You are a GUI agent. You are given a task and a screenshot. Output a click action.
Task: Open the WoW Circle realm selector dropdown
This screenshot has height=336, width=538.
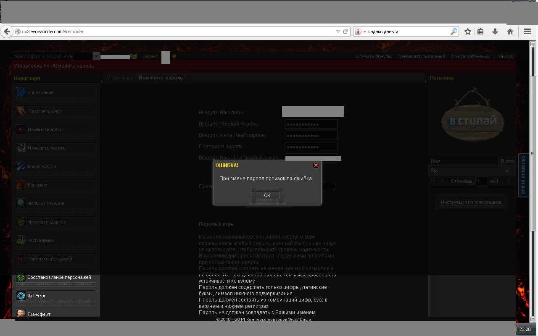tap(96, 56)
